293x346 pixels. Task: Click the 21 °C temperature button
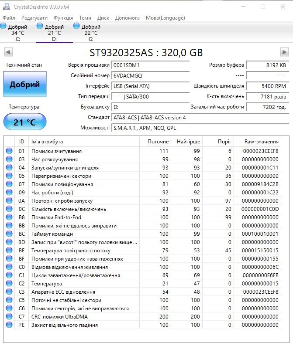[25, 122]
